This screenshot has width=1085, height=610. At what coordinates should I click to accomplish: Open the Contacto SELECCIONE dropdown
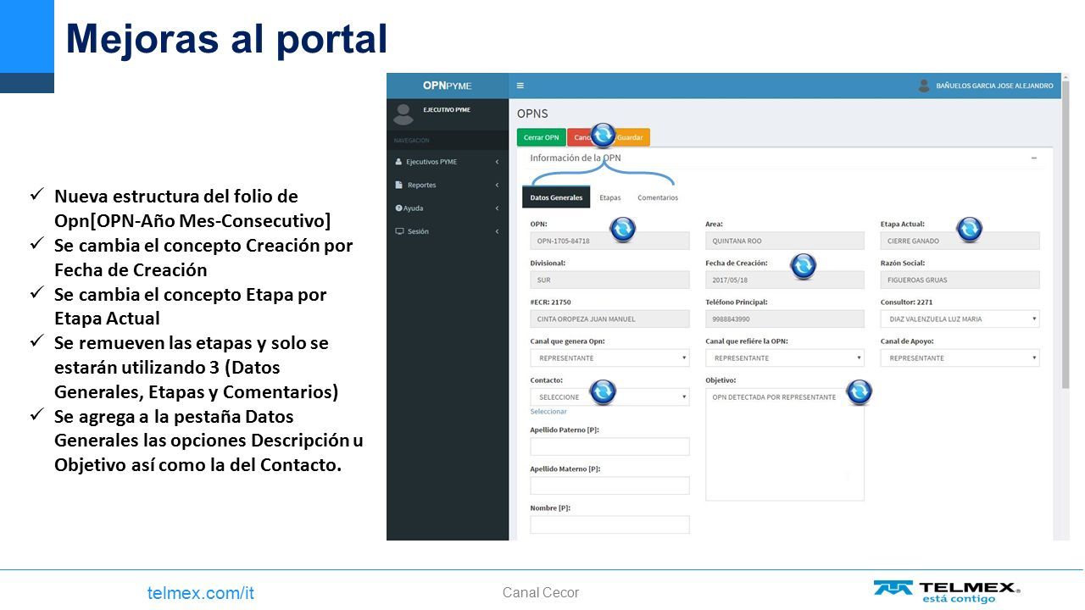click(x=609, y=397)
